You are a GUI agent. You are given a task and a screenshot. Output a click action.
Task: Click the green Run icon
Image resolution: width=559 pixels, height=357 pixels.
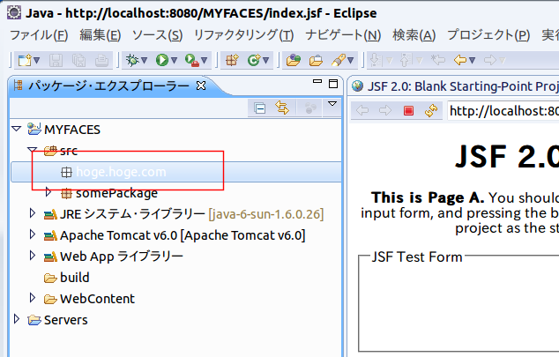tap(162, 60)
